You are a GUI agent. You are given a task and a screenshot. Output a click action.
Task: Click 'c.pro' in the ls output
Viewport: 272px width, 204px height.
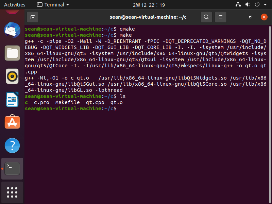(41, 103)
